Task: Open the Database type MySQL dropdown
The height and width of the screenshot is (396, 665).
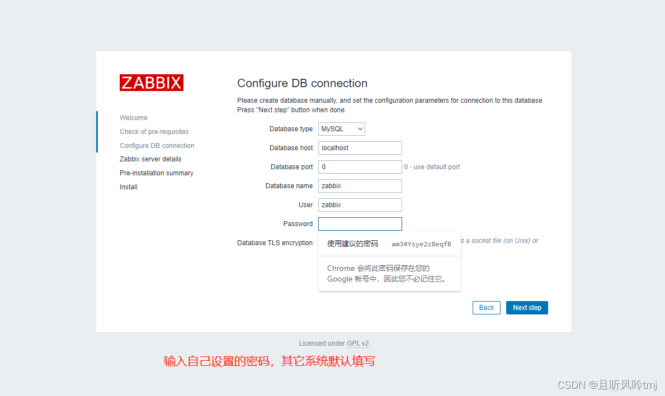Action: click(x=341, y=129)
